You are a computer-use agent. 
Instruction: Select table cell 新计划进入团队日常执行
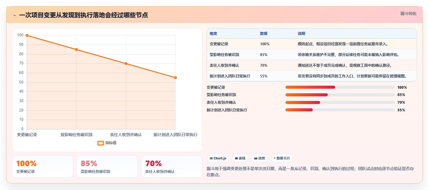point(230,76)
